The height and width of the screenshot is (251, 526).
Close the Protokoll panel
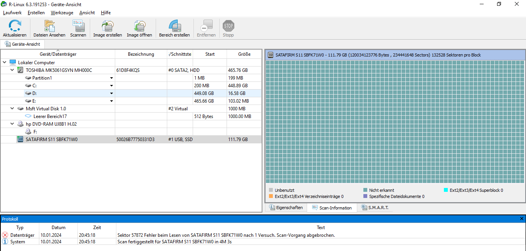coord(522,219)
